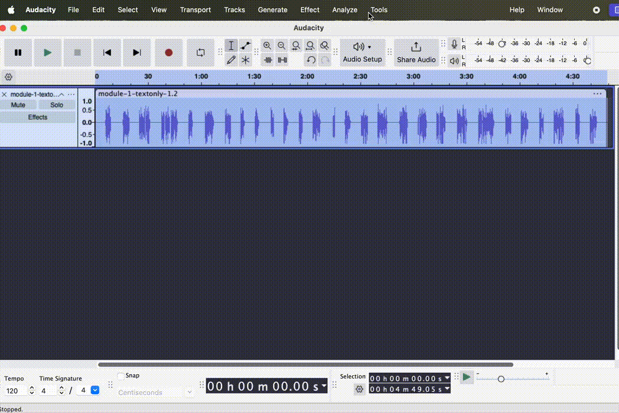Click Fit selection to width icon
Image resolution: width=619 pixels, height=413 pixels.
(x=296, y=46)
